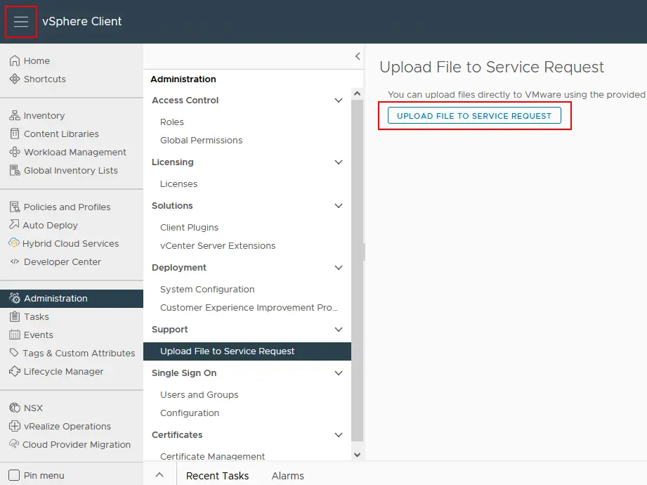
Task: Click the vSphere Client title
Action: tap(81, 22)
